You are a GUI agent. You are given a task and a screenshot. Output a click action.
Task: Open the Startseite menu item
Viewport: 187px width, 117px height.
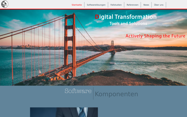click(77, 5)
